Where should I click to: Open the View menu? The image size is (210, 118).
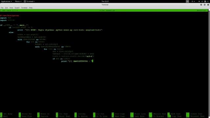tap(11, 8)
